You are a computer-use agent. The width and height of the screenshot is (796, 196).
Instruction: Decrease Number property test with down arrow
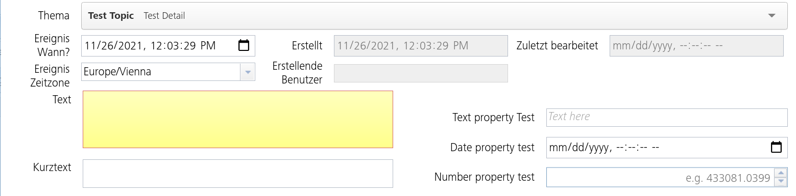pos(781,182)
